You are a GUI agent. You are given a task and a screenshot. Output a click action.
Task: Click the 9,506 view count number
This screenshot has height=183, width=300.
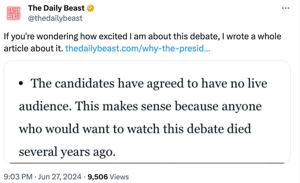pyautogui.click(x=97, y=177)
